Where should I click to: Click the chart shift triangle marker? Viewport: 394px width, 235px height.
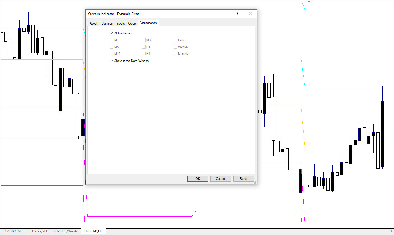(x=309, y=2)
